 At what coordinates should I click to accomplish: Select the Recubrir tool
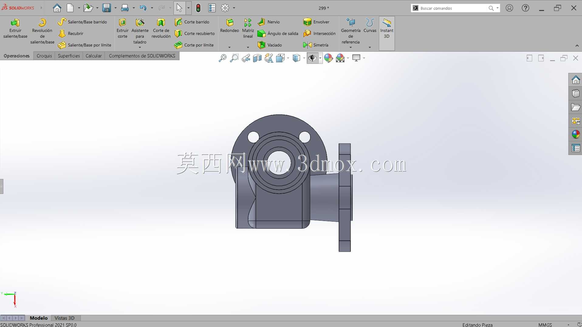point(70,33)
